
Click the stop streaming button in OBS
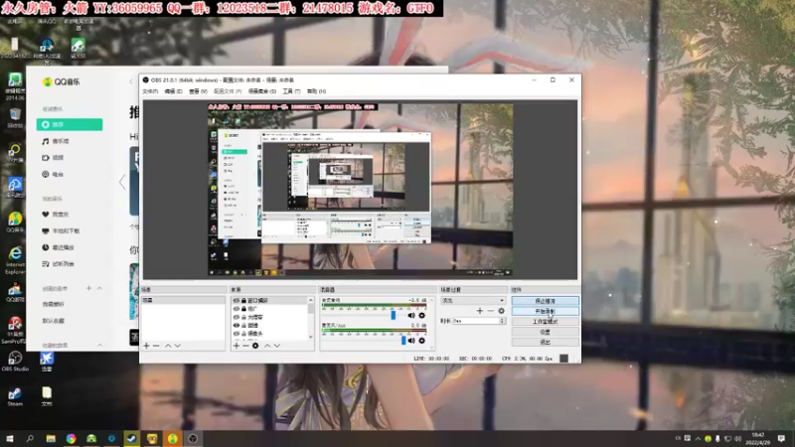(545, 301)
